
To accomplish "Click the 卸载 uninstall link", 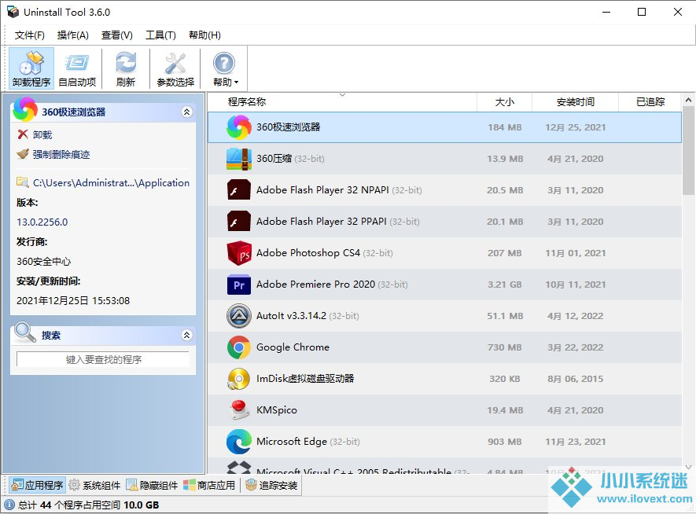I will (42, 135).
